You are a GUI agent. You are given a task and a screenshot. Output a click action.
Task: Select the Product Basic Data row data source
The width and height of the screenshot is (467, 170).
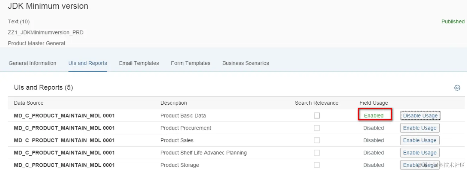point(64,116)
